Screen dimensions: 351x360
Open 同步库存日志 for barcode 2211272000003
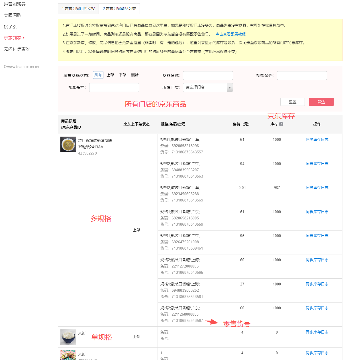tap(317, 260)
